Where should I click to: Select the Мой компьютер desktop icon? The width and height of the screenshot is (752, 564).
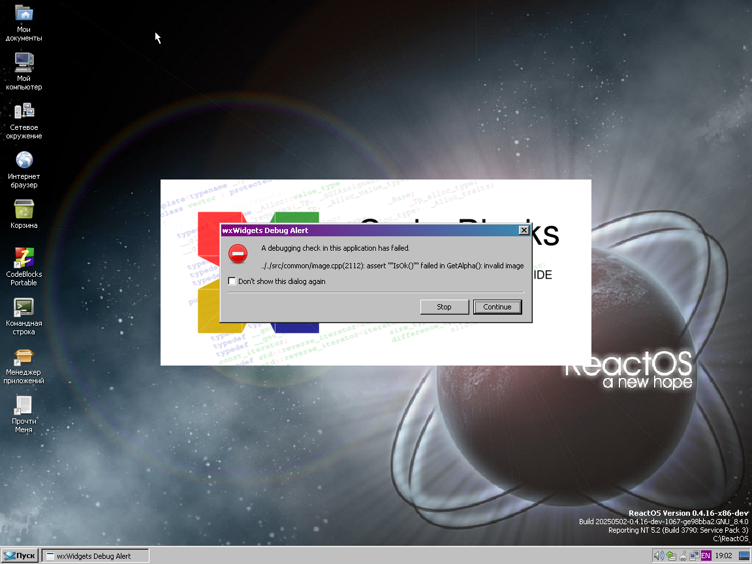(x=23, y=71)
